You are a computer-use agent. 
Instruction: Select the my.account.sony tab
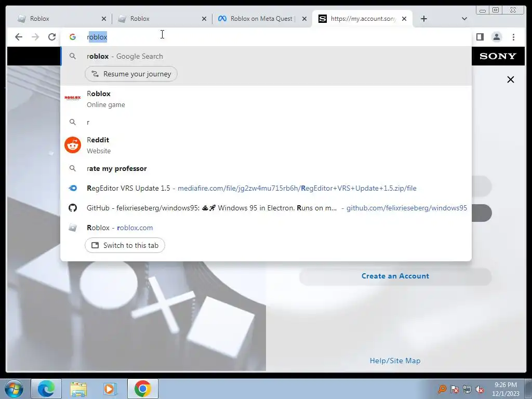pyautogui.click(x=362, y=19)
